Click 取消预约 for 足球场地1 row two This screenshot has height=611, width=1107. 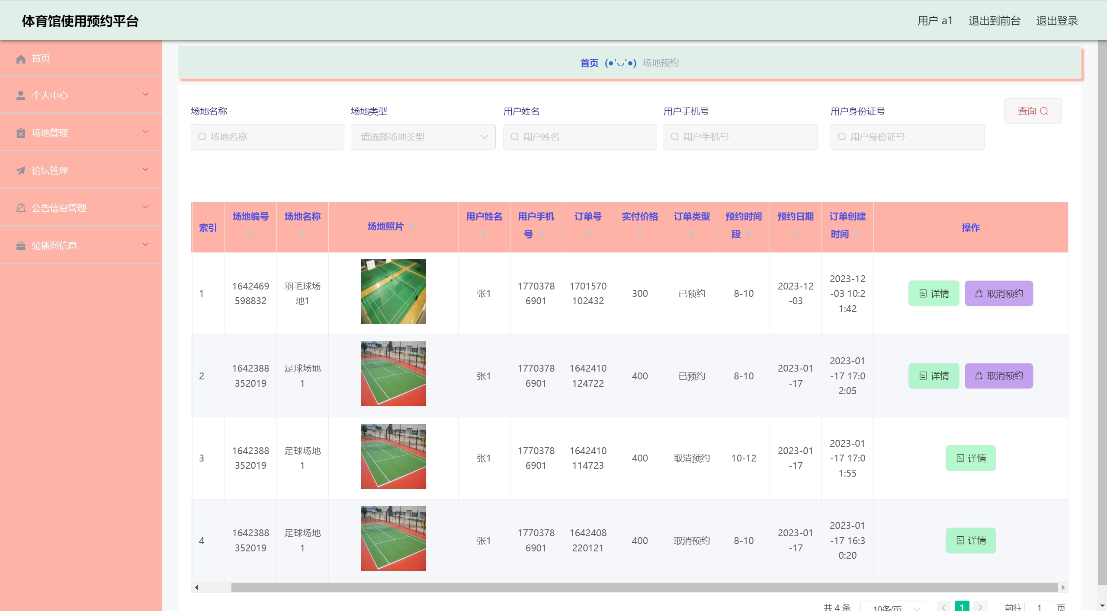tap(998, 376)
